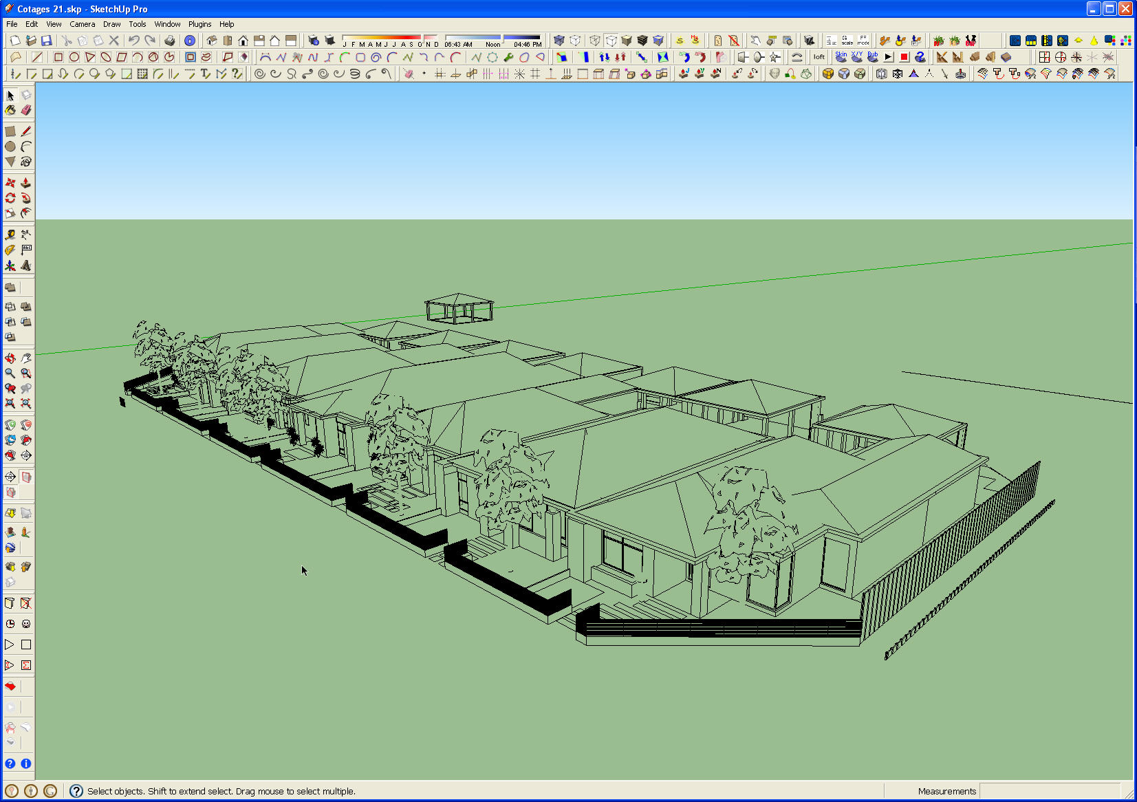The width and height of the screenshot is (1137, 802).
Task: Pick the Freehand tool
Action: [x=26, y=162]
